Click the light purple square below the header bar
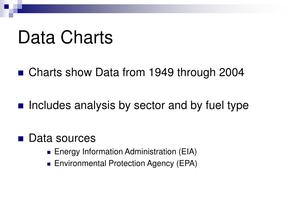 (11, 15)
